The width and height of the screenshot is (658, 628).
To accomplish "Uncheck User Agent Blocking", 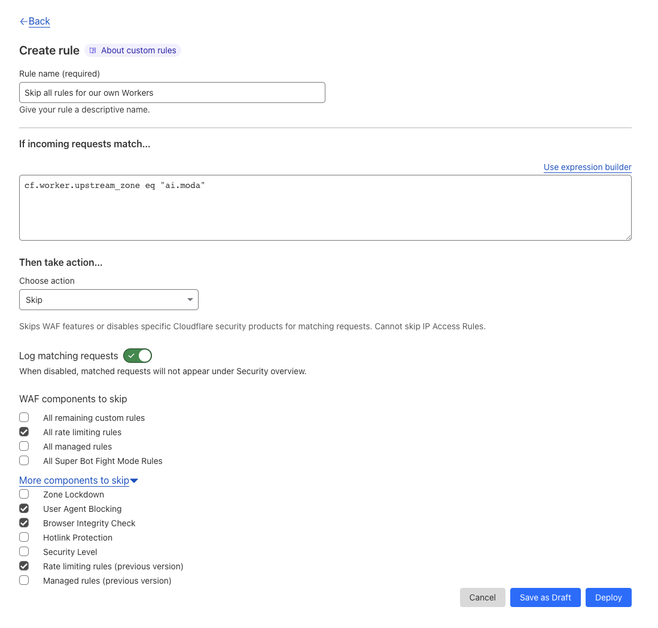I will [23, 508].
